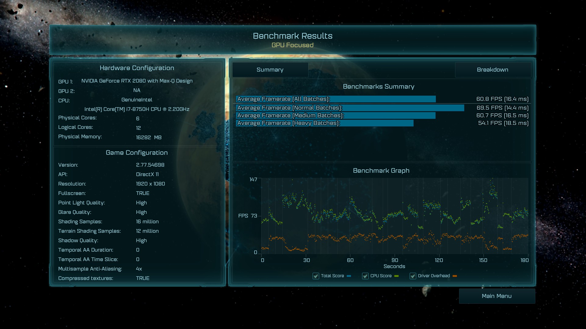586x329 pixels.
Task: Select the All Batches framerate bar
Action: [336, 99]
